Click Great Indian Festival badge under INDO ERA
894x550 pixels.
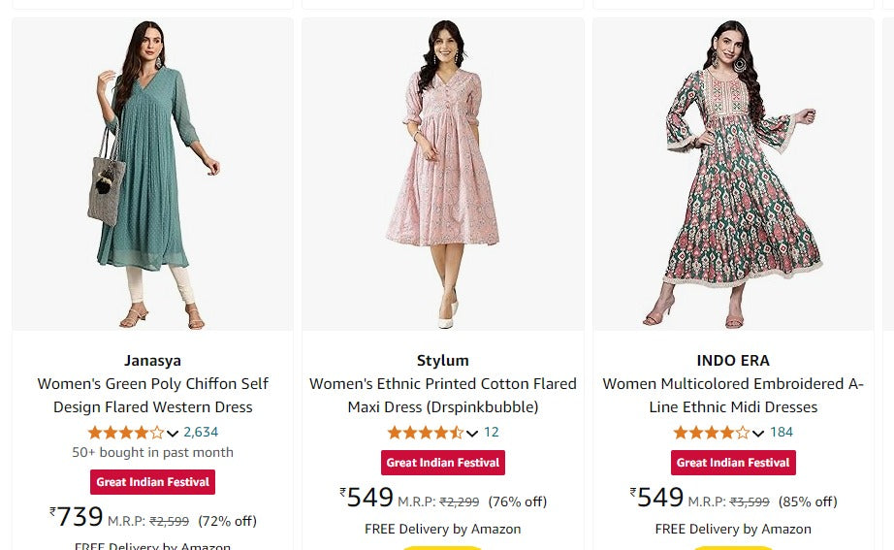(733, 463)
